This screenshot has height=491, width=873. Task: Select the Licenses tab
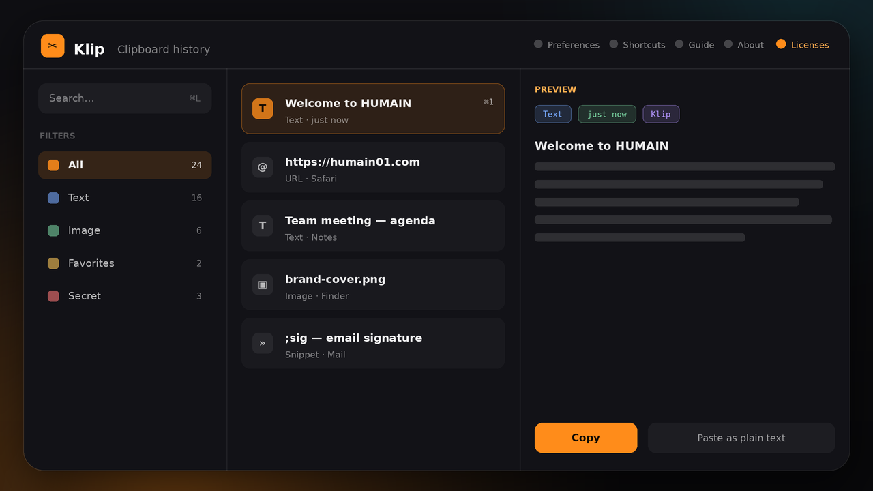803,44
